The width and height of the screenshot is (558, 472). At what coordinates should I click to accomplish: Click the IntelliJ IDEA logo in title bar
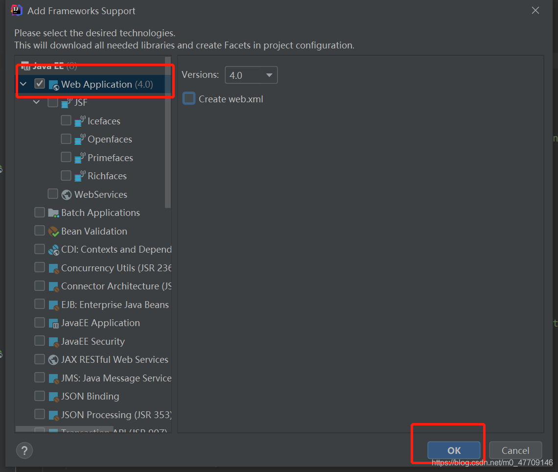17,10
